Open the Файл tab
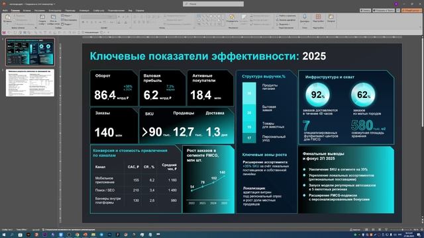The image size is (424, 238). click(x=5, y=11)
